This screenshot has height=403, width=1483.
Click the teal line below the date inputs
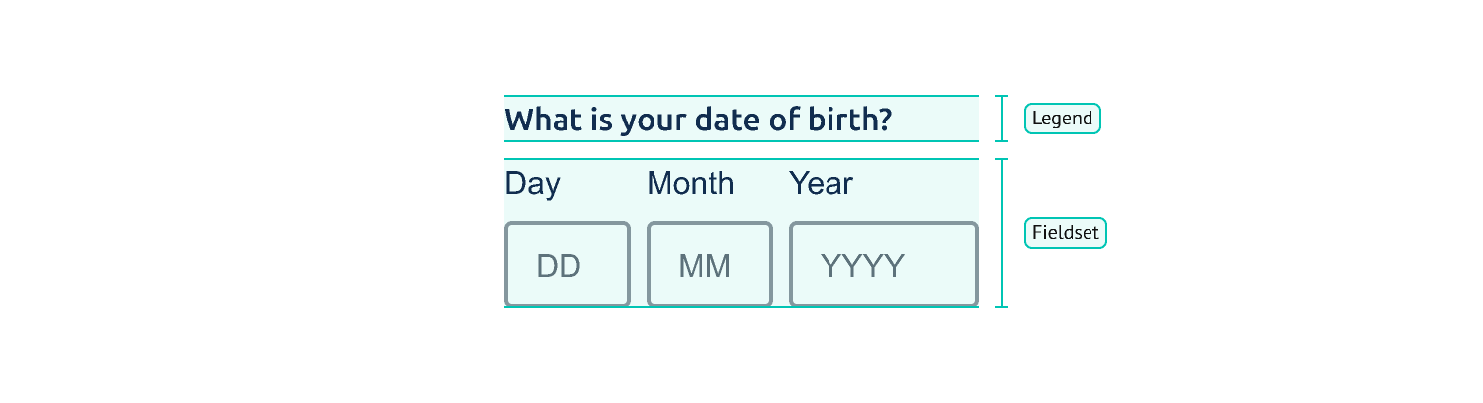pos(741,307)
